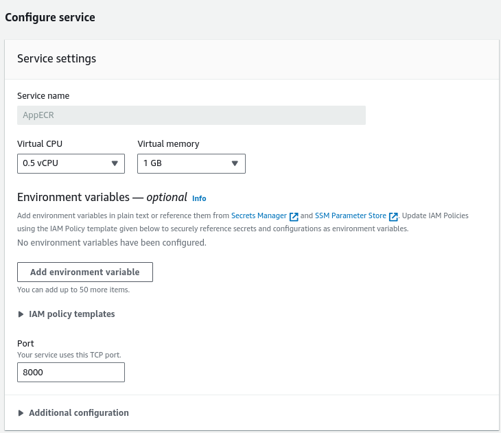This screenshot has width=501, height=433.
Task: Click the down arrow in Virtual CPU selector
Action: [x=114, y=163]
